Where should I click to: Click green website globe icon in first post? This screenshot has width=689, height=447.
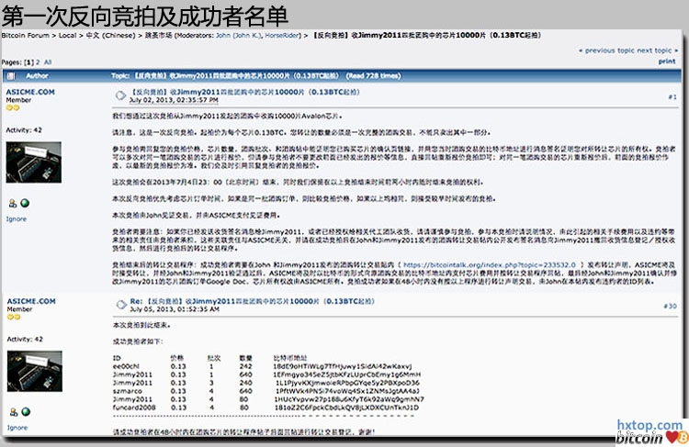coord(23,204)
